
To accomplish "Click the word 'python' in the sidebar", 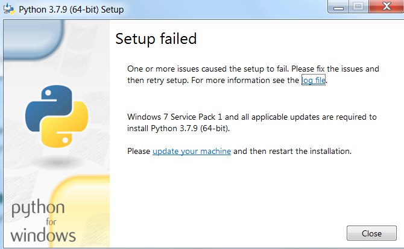I will pyautogui.click(x=38, y=208).
